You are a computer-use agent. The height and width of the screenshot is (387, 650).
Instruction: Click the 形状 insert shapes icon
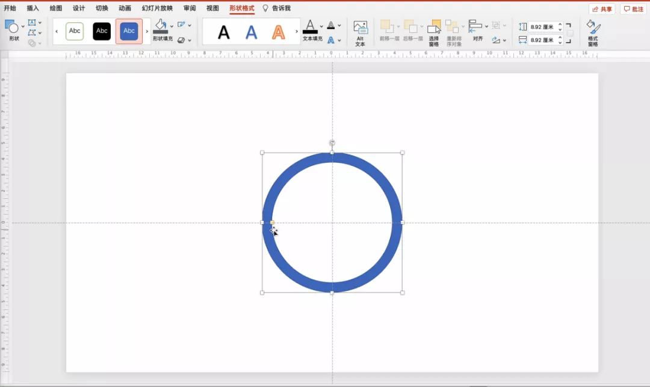click(11, 26)
